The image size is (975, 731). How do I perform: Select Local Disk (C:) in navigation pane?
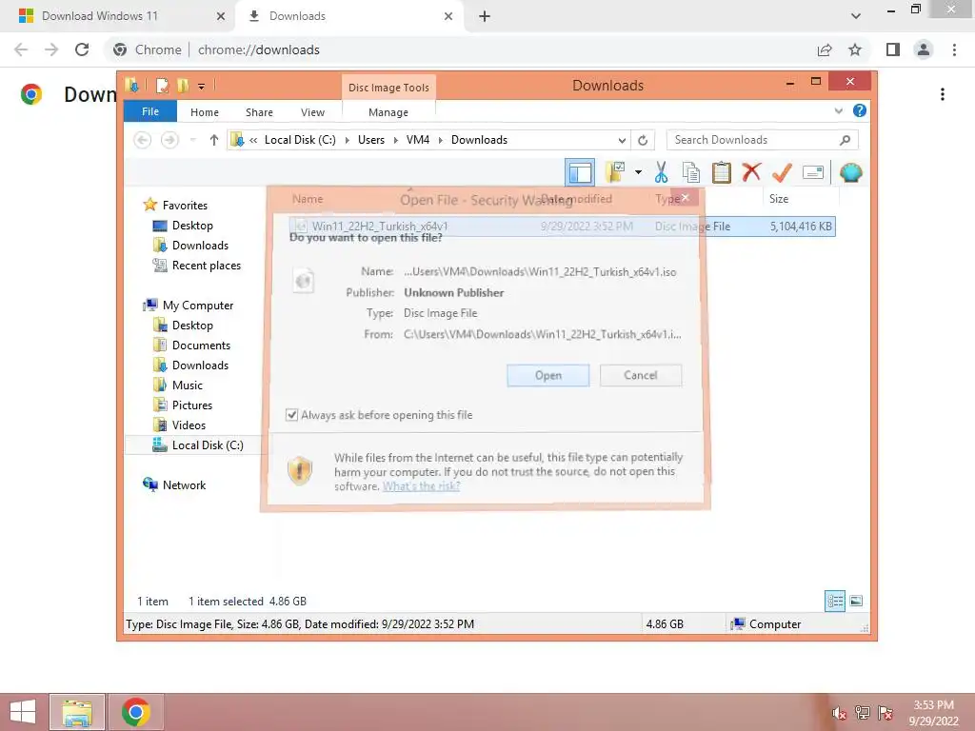[x=207, y=445]
